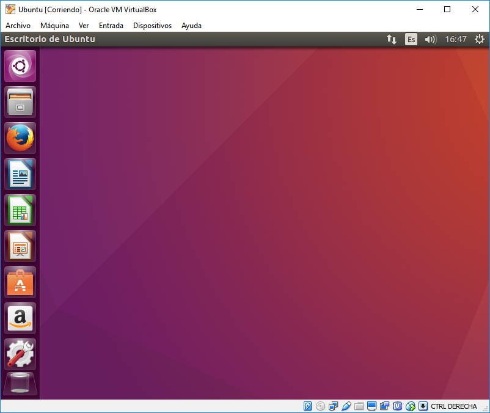Open the Es keyboard layout menu
The height and width of the screenshot is (413, 490).
(411, 38)
